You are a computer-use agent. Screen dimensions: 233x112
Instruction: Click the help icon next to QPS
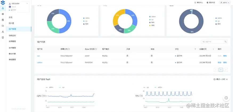pyautogui.click(x=43, y=96)
